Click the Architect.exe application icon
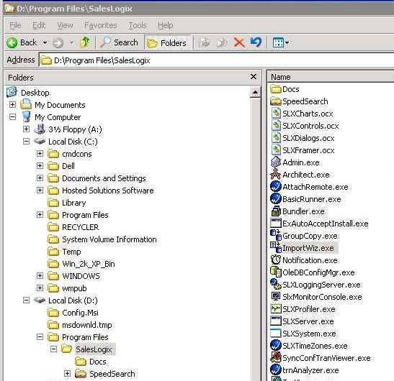The image size is (394, 381). coord(275,174)
